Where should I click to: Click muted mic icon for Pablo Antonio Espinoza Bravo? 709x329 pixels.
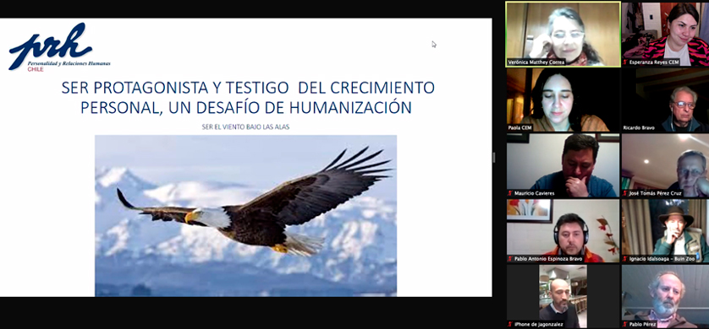[510, 259]
